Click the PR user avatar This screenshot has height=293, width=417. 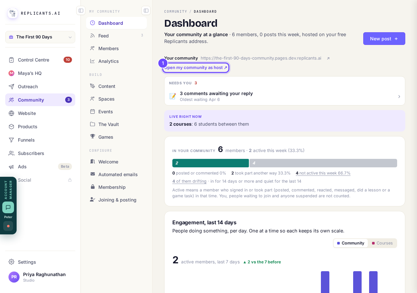tap(14, 277)
